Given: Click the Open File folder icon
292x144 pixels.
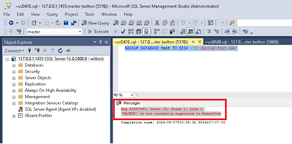Looking at the screenshot, I should [x=59, y=23].
